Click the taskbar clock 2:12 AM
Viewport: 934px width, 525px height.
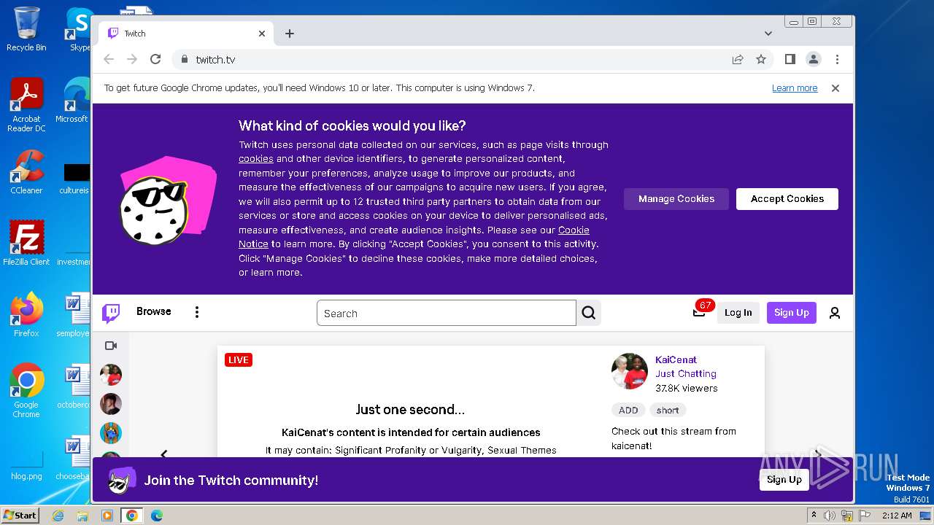click(897, 516)
